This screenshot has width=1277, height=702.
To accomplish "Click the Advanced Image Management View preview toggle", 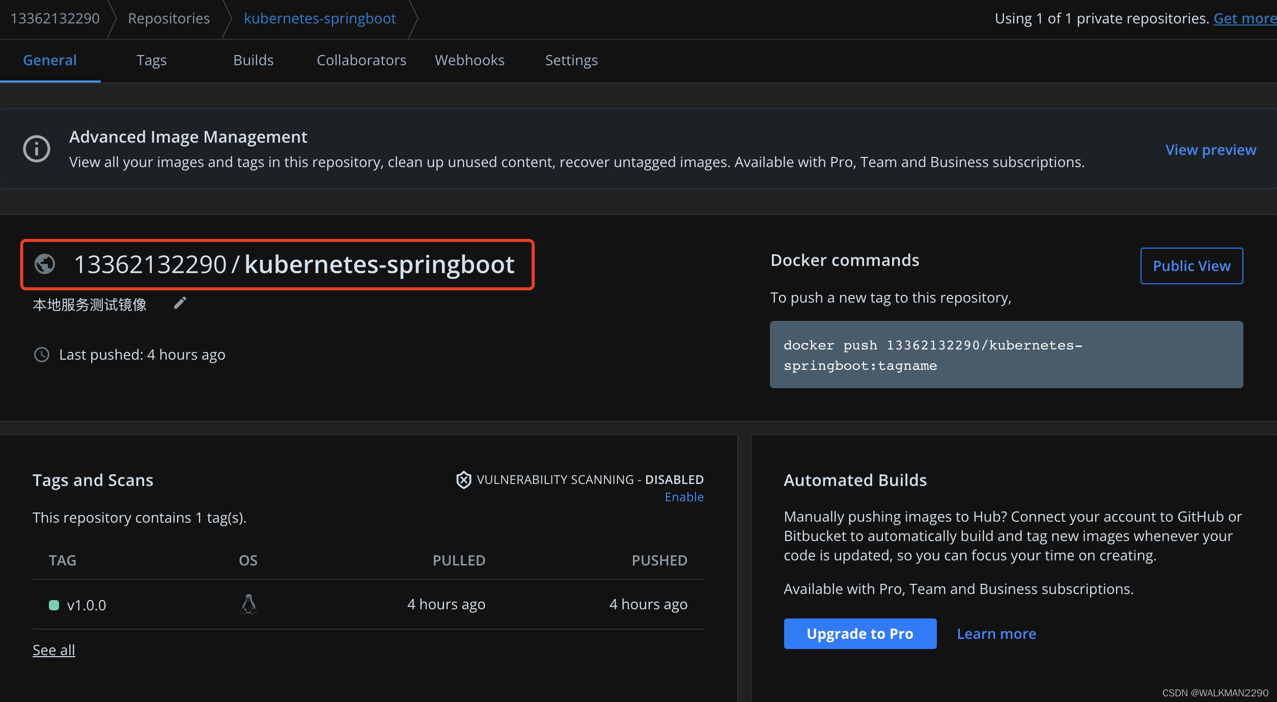I will point(1210,149).
